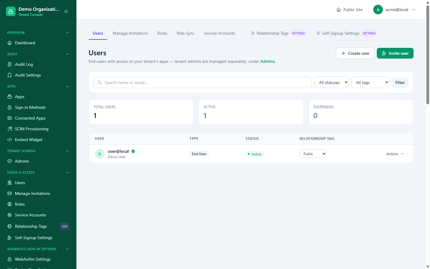Collapse the Users & Access sidebar section

(67, 172)
